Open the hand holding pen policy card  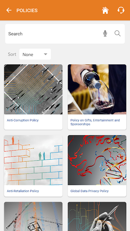97,216
